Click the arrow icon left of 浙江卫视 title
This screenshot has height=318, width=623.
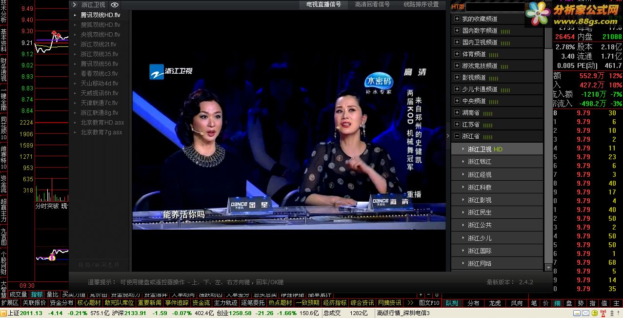tap(75, 5)
